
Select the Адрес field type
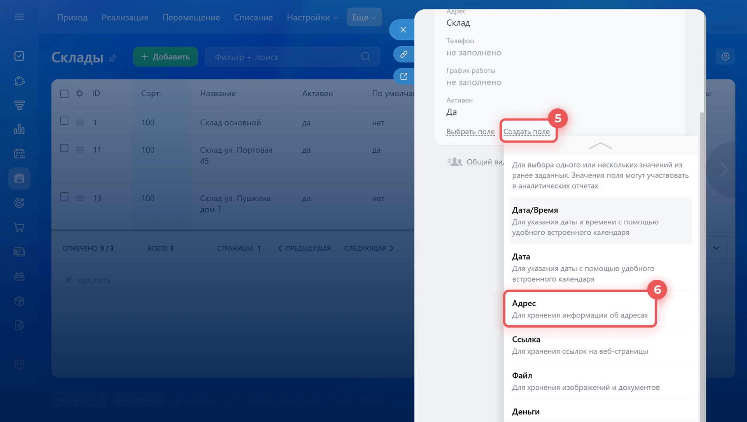coord(579,309)
